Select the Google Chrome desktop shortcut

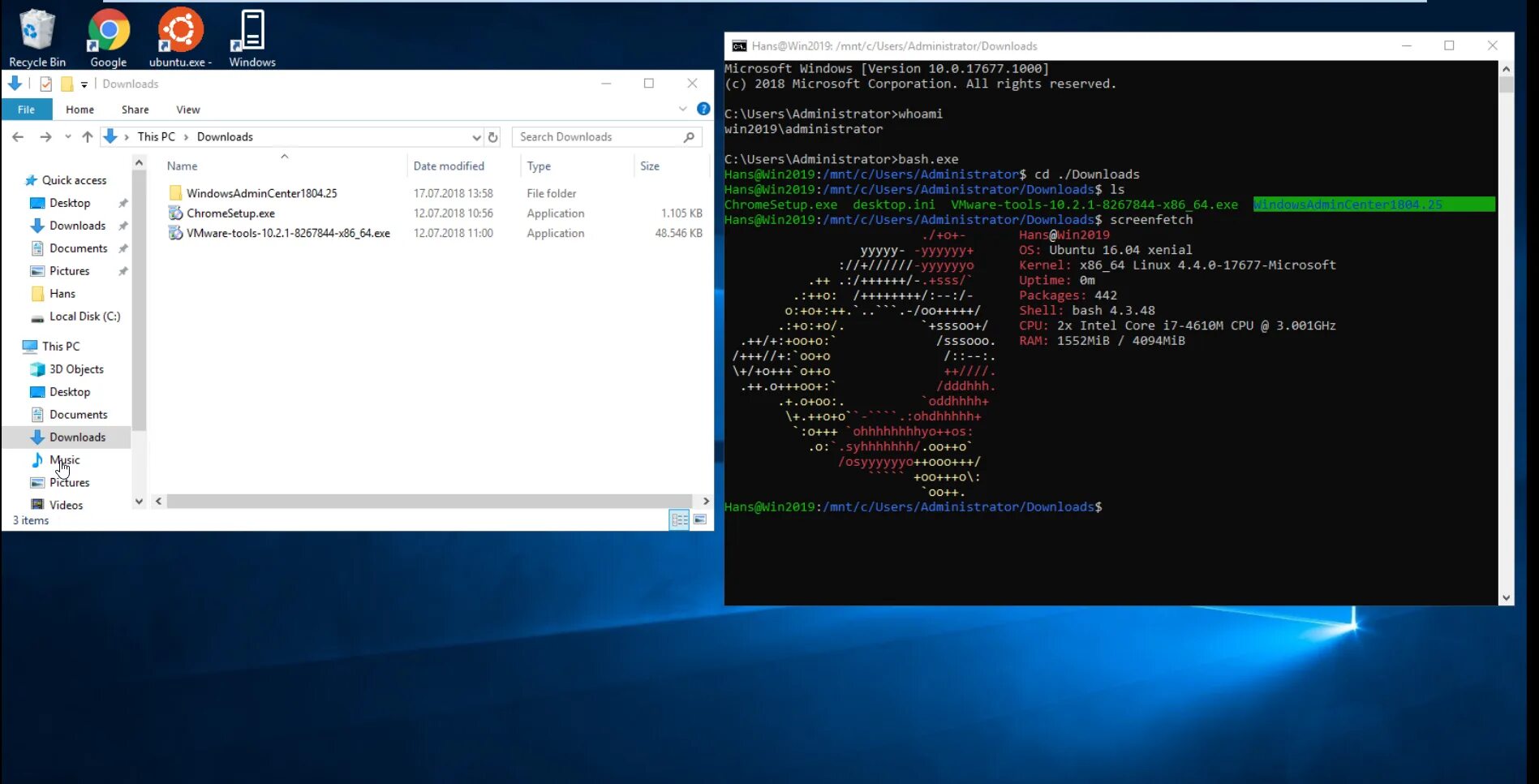(x=108, y=38)
